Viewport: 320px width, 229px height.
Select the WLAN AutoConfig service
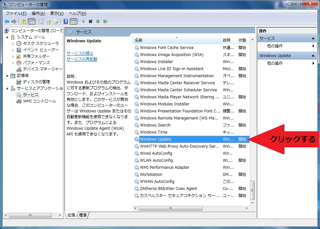191,160
